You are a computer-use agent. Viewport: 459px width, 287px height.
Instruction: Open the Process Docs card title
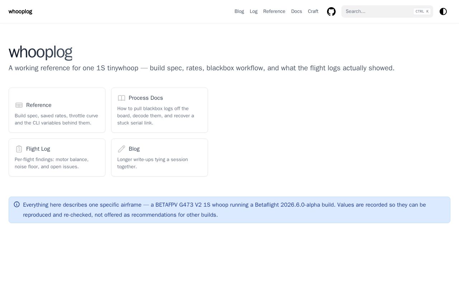pos(146,98)
